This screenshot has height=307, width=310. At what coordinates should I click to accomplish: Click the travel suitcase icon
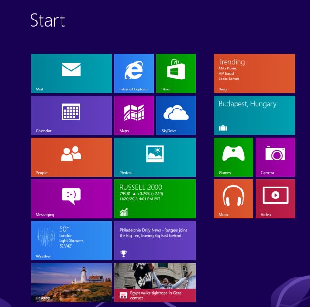tap(223, 128)
